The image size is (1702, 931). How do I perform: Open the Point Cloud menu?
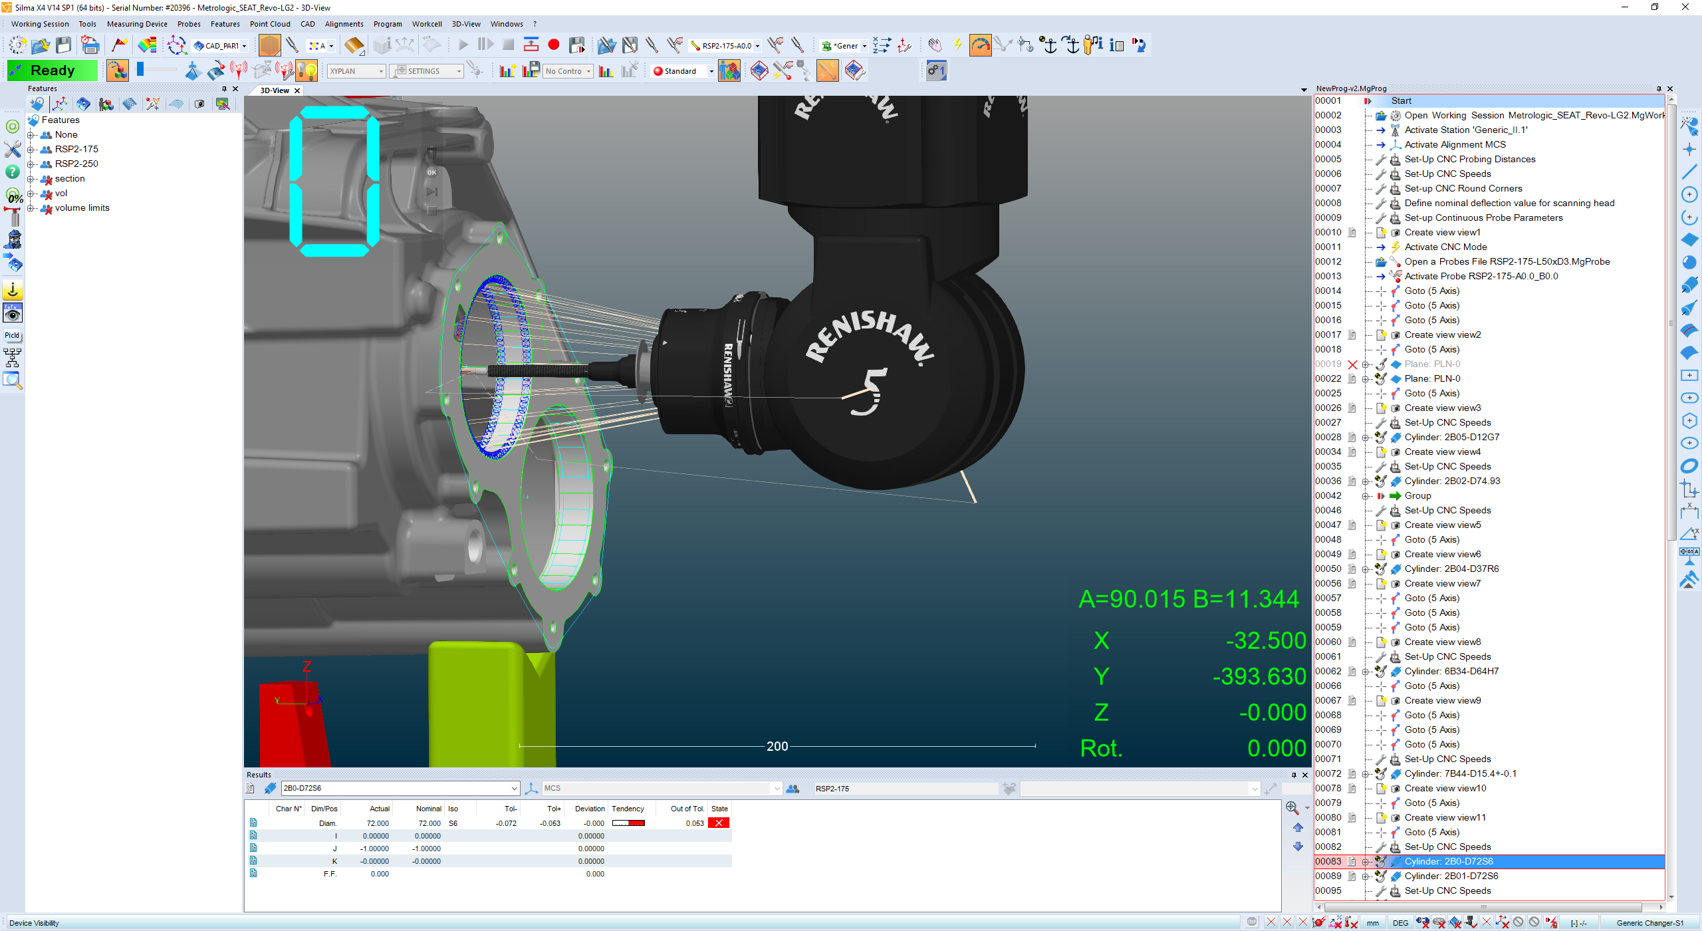pyautogui.click(x=270, y=24)
